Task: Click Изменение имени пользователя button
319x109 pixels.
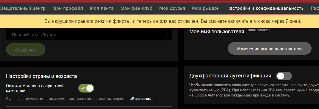Action: [270, 49]
